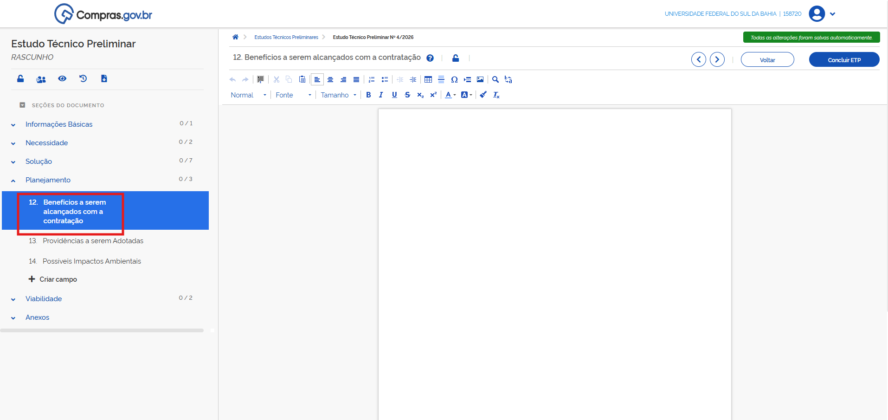Click the insert image icon
The width and height of the screenshot is (888, 420).
pos(480,79)
